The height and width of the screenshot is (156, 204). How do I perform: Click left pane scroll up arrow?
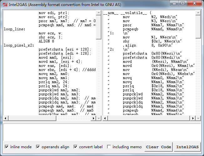point(99,13)
